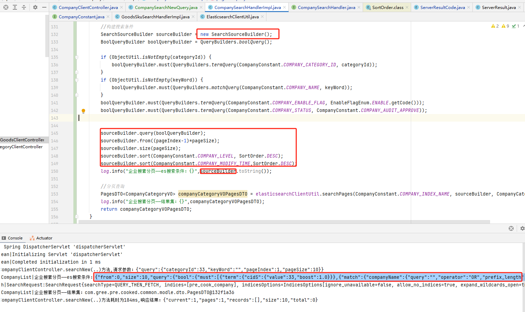Click COMPANY_AUDIT_APPROVE constant on line 142
The height and width of the screenshot is (312, 525).
[390, 111]
